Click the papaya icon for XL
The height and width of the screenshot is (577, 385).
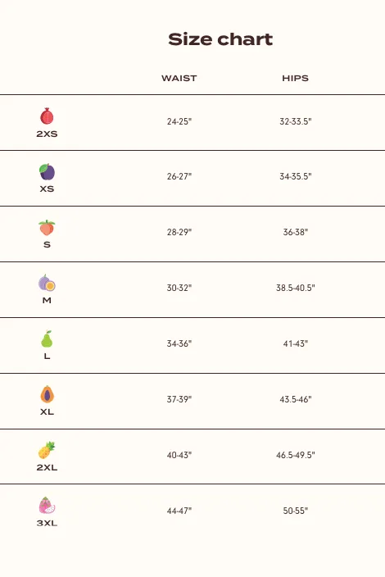[47, 394]
